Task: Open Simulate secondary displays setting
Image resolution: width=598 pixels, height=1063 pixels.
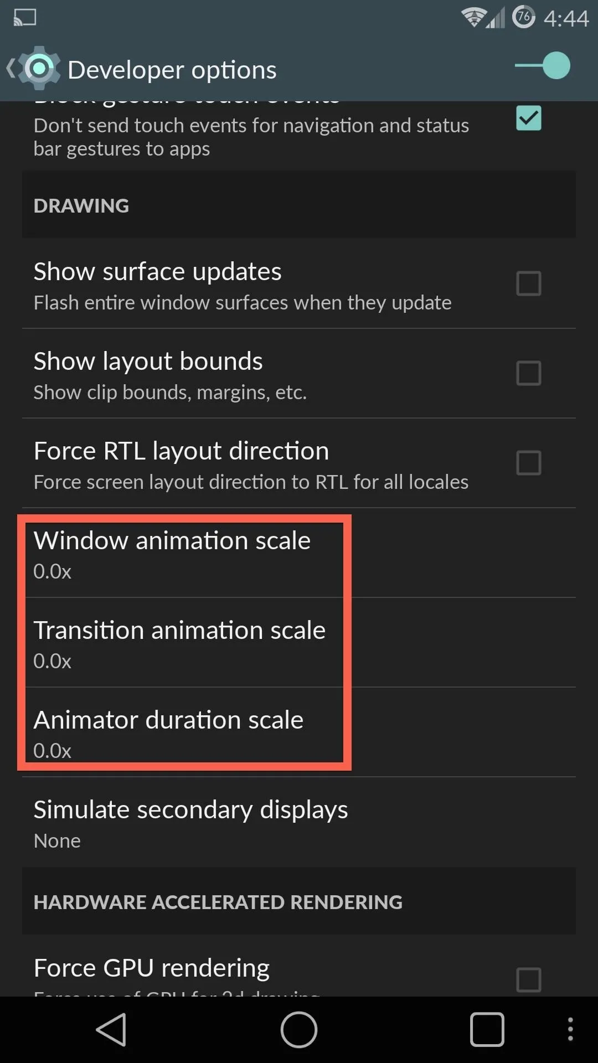Action: pyautogui.click(x=299, y=822)
